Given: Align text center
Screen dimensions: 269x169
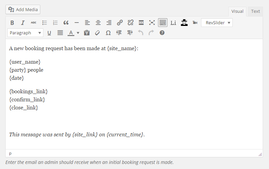Looking at the screenshot, I should [x=98, y=23].
